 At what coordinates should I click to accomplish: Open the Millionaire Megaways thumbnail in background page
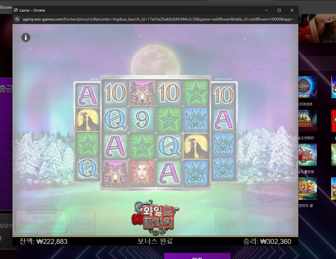point(307,87)
